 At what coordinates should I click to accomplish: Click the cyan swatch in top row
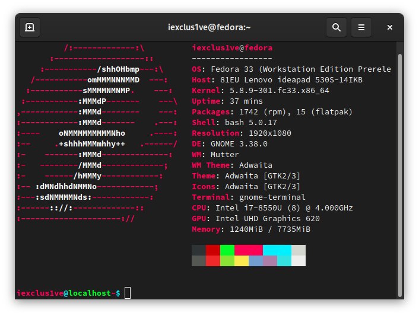(277, 250)
